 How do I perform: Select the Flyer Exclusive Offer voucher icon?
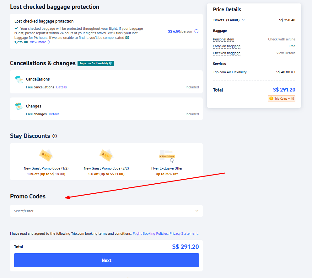point(166,155)
